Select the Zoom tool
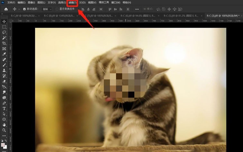 click(4, 130)
